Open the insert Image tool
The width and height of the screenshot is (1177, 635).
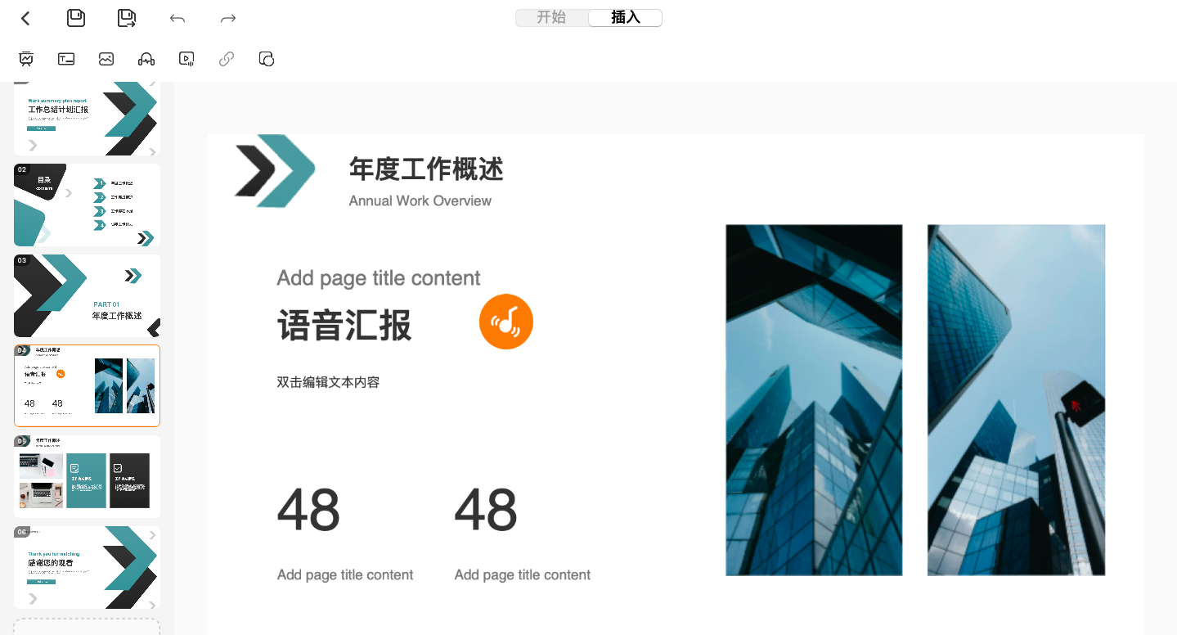tap(106, 58)
